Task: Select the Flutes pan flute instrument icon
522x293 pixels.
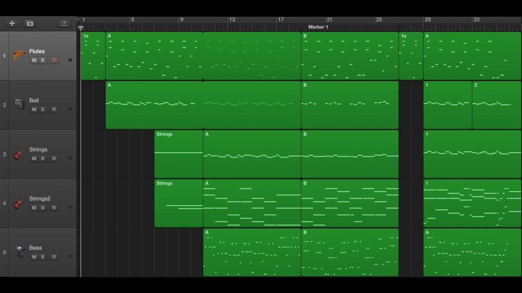Action: click(x=19, y=55)
